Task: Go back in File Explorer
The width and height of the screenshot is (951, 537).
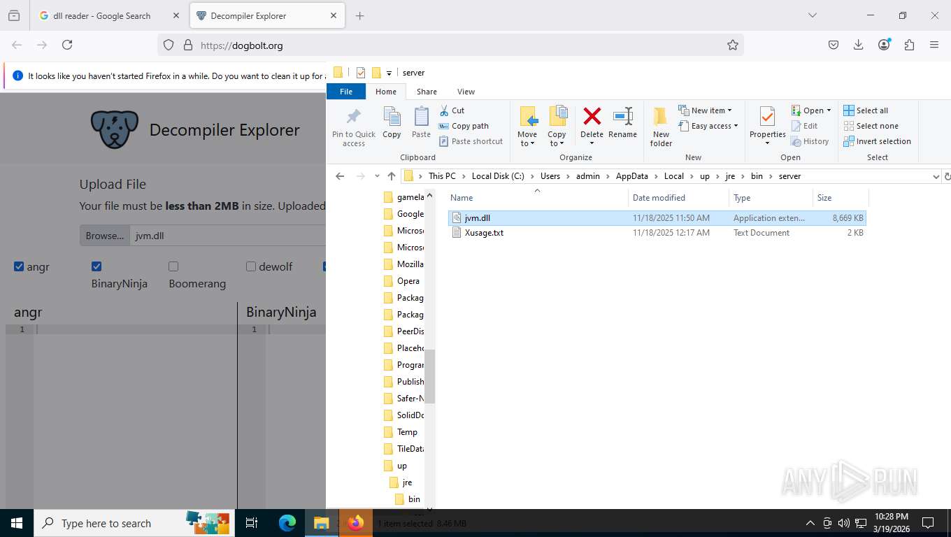Action: click(340, 176)
